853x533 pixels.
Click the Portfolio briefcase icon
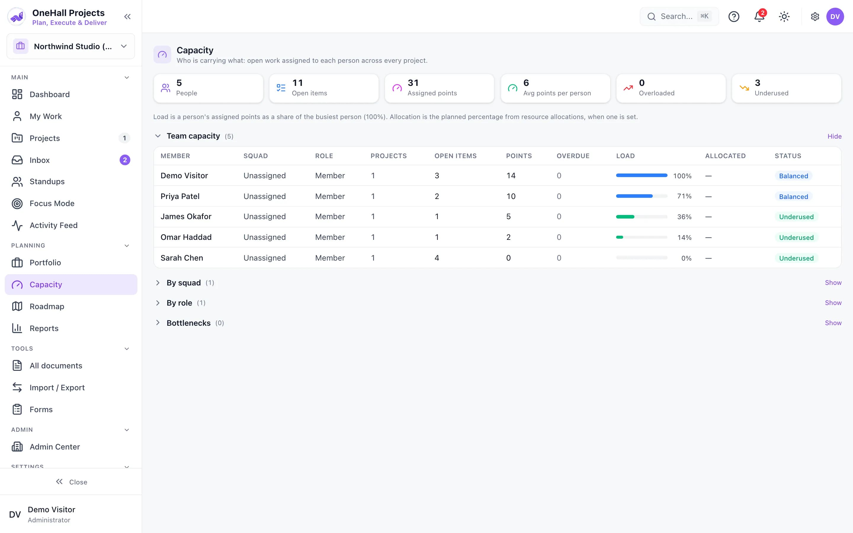(17, 263)
